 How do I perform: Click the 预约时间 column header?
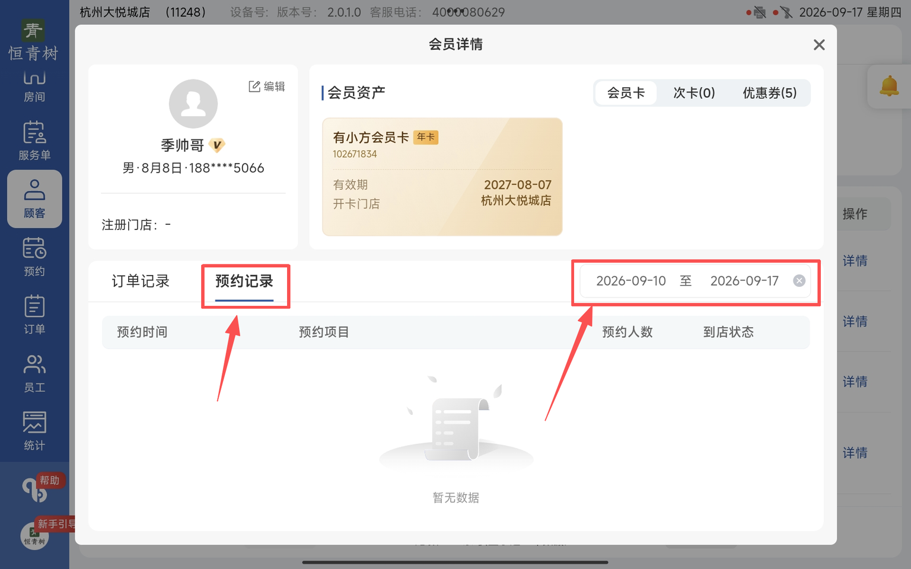pos(142,332)
